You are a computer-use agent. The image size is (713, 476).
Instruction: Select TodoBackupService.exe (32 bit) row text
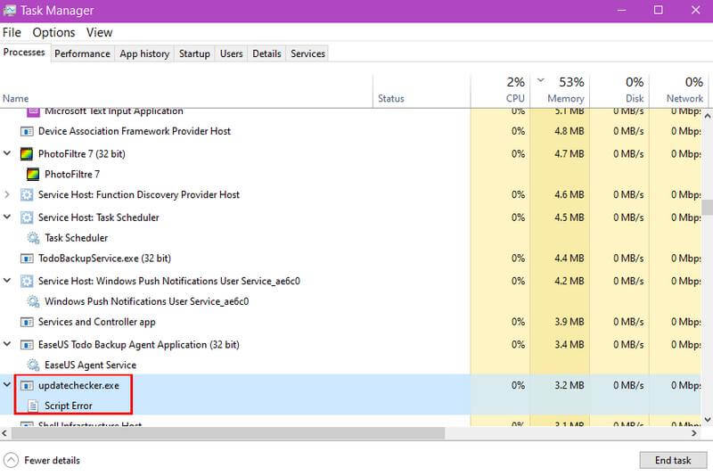104,259
